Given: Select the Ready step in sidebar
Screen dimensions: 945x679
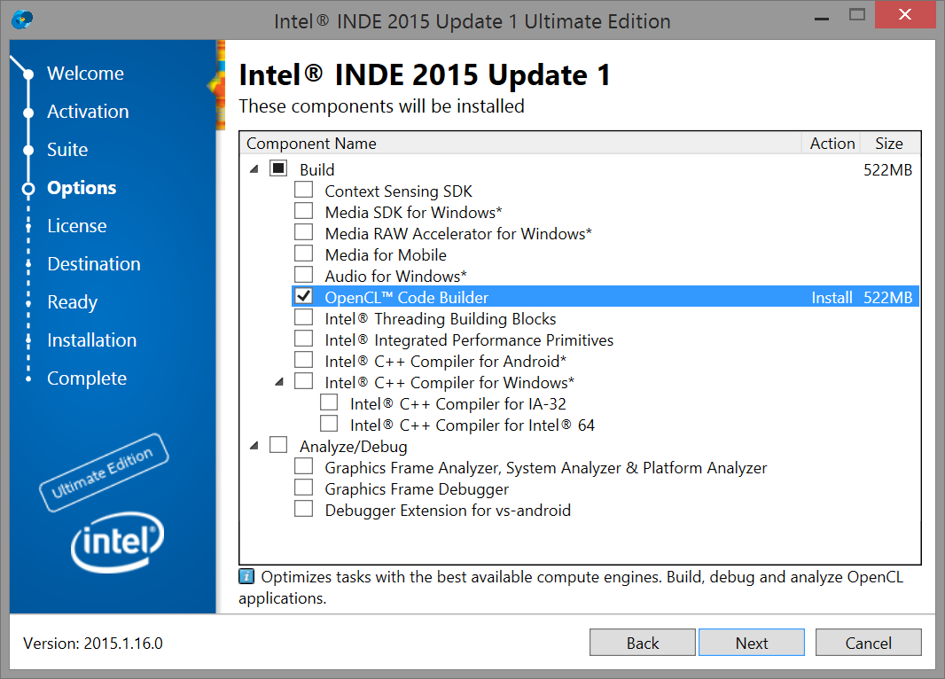Looking at the screenshot, I should [73, 302].
